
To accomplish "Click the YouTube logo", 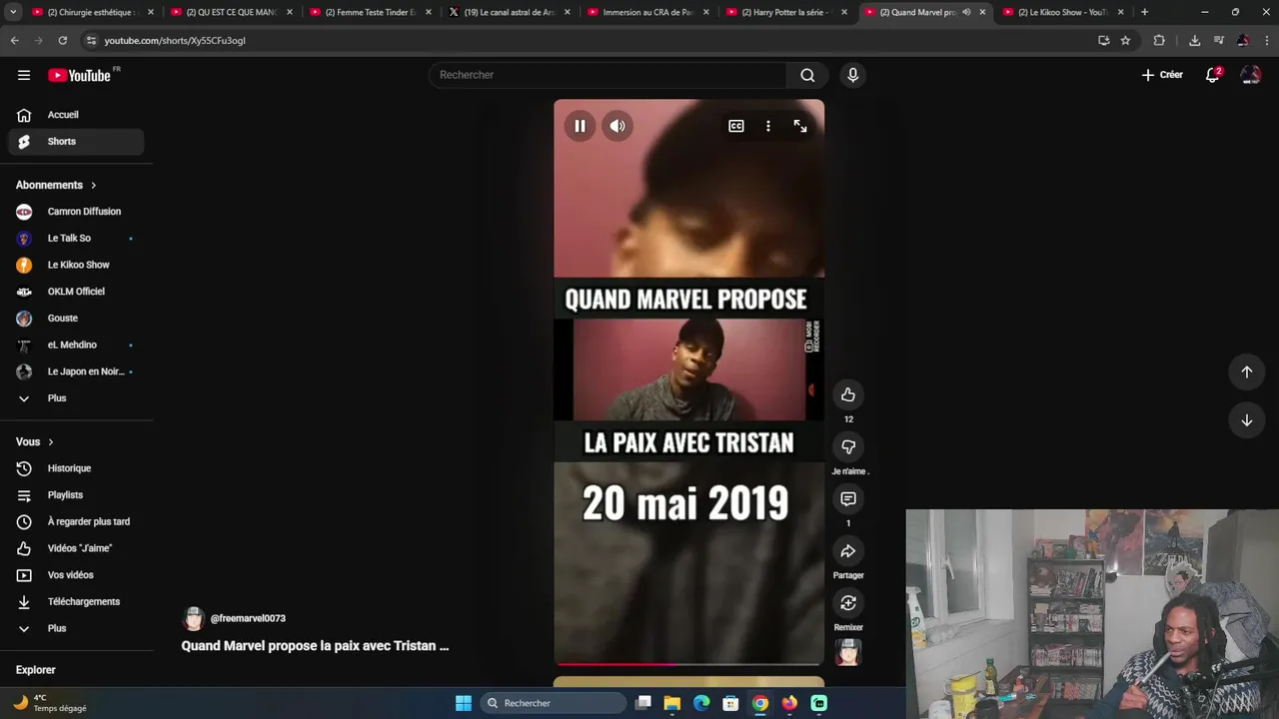I will [x=80, y=75].
